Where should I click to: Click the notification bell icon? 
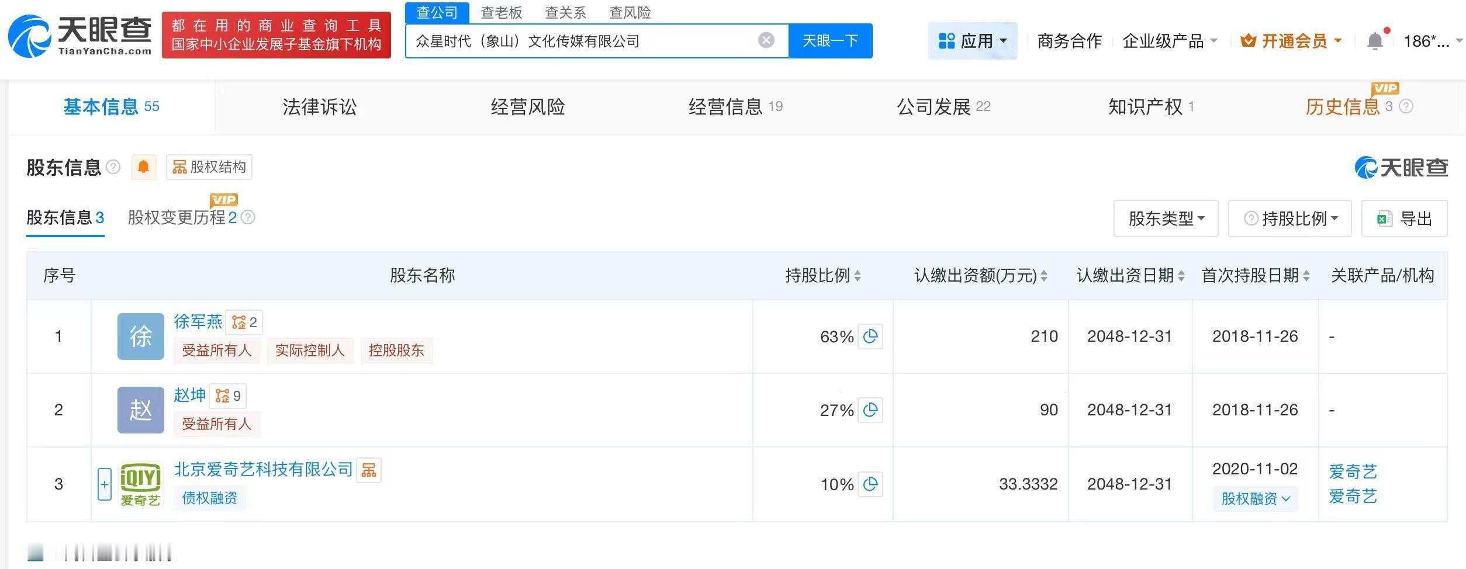[1375, 41]
